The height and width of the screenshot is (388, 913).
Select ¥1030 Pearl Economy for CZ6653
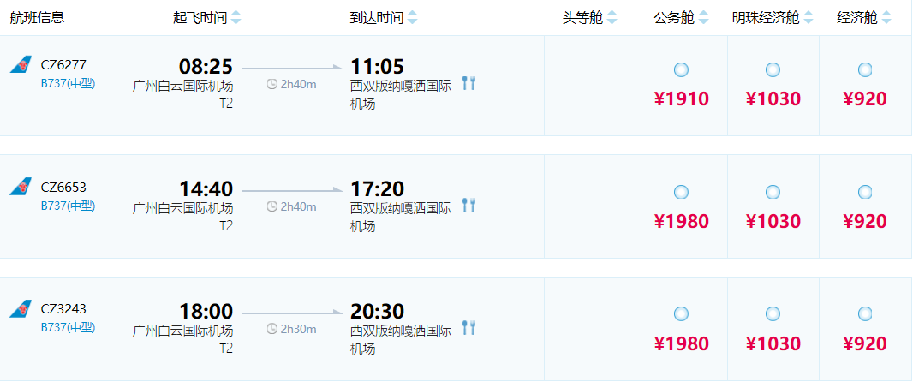773,192
